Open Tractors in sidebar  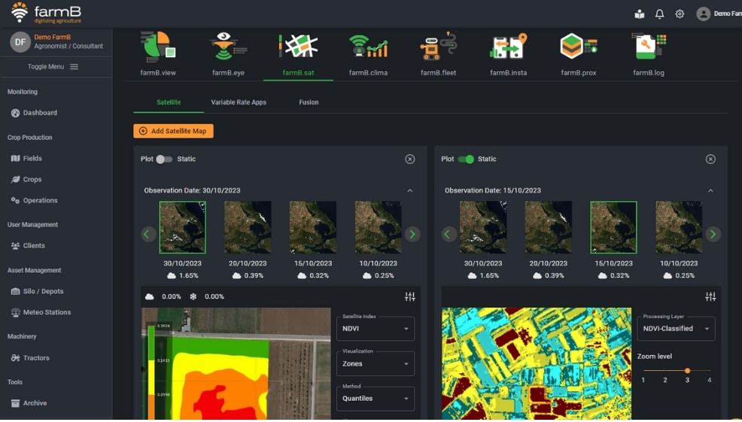[30, 357]
